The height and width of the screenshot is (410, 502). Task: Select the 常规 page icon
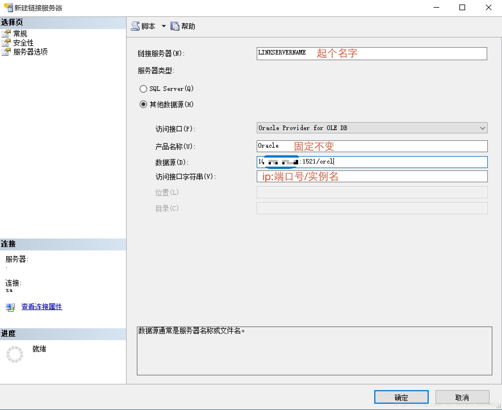coord(6,34)
